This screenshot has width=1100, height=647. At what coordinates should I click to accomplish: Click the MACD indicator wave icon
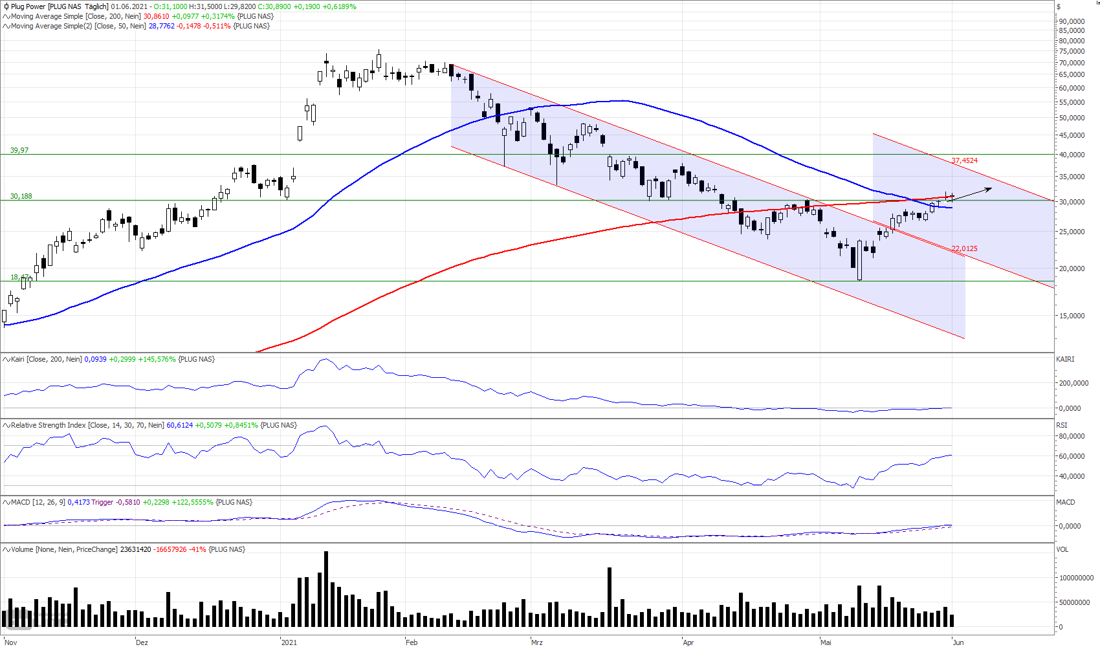(6, 502)
